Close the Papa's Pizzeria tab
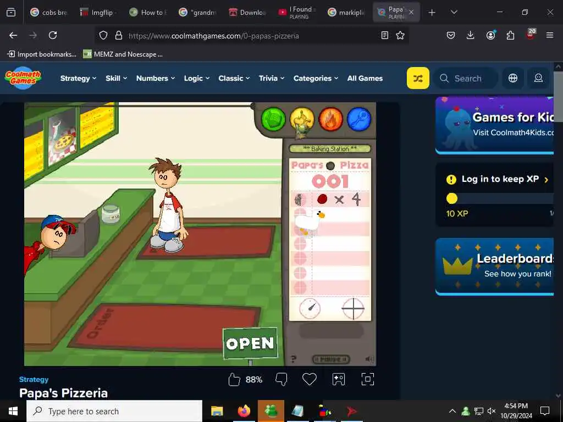Screen dimensions: 563x422 point(411,13)
